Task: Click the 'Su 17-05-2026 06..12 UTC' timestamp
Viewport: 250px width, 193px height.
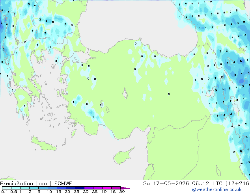Action: coord(183,184)
